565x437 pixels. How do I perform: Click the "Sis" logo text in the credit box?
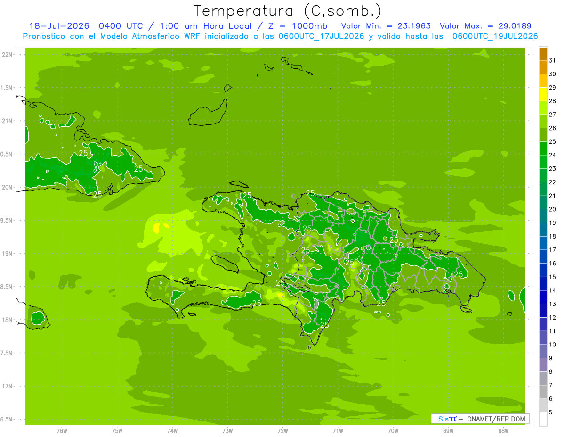[x=443, y=419]
